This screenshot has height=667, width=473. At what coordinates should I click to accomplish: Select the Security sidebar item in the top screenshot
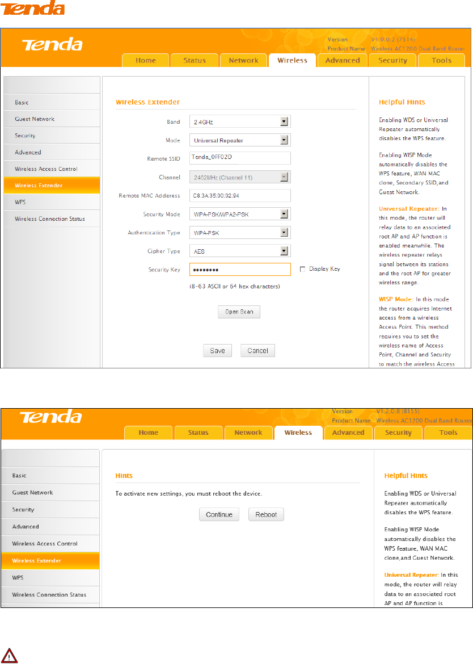(52, 135)
